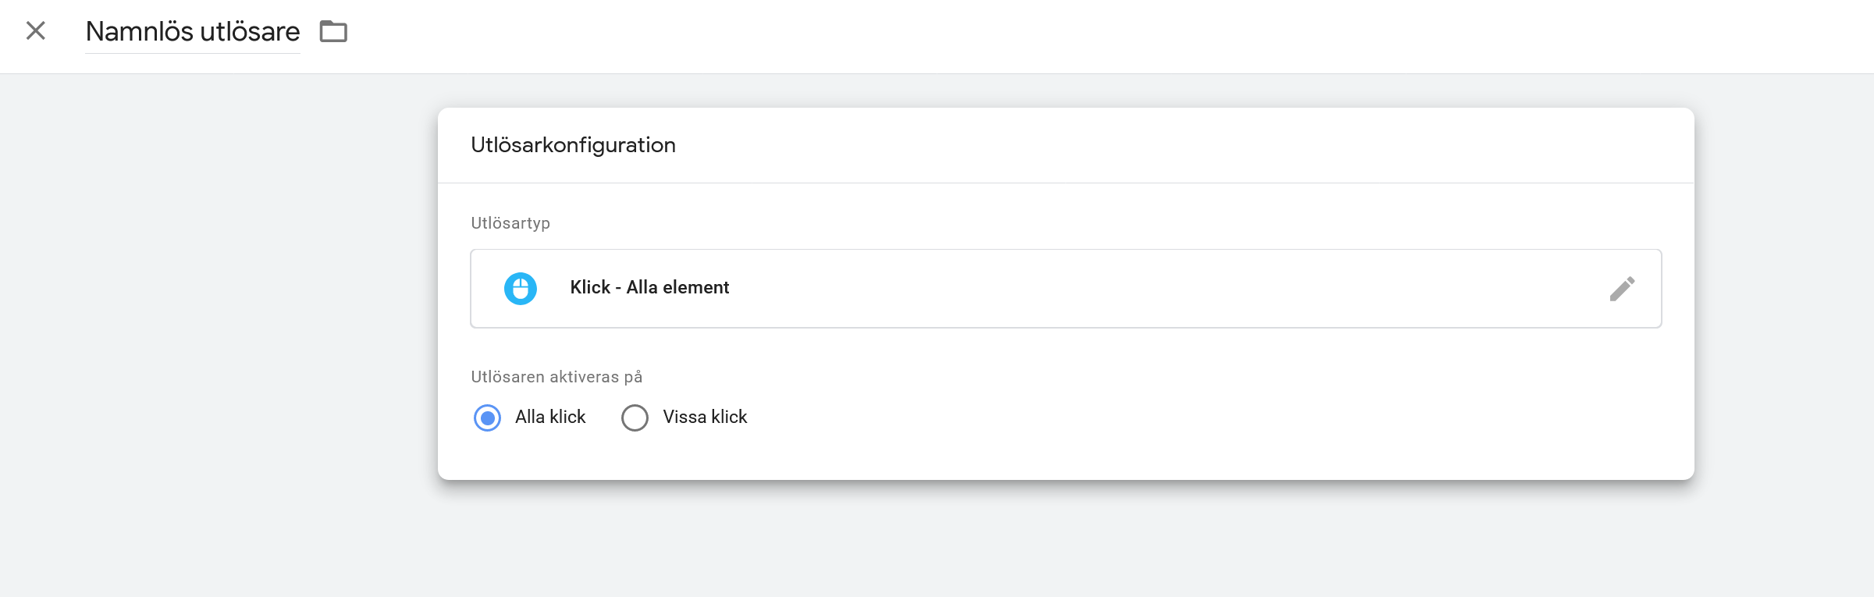Edit trigger type using the pencil button
The image size is (1874, 597).
tap(1623, 289)
